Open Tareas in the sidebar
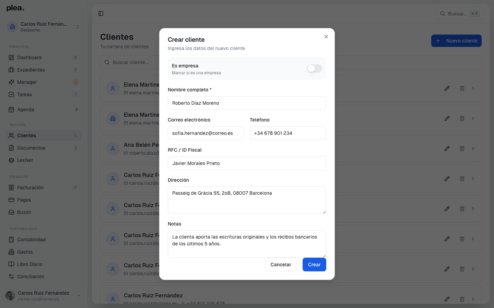The height and width of the screenshot is (308, 494). click(44, 94)
